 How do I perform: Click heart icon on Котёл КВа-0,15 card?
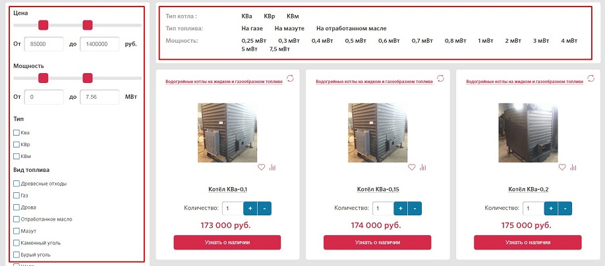tap(412, 167)
